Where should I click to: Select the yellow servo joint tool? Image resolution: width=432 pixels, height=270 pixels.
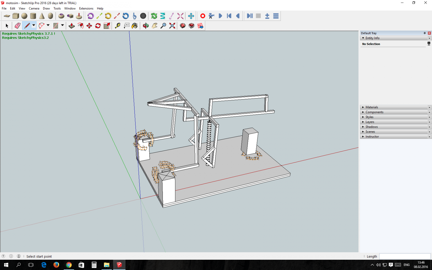108,16
